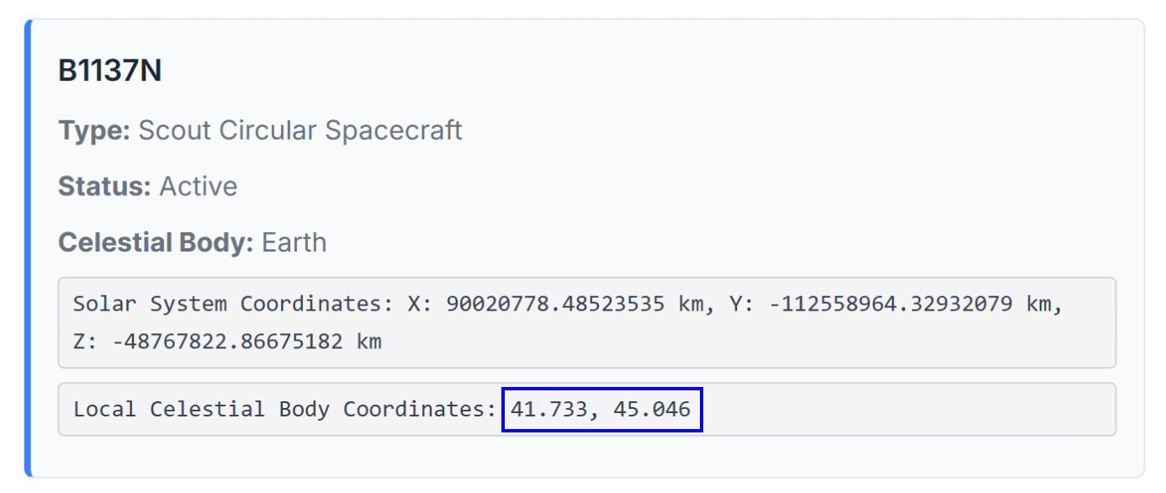This screenshot has width=1166, height=493.
Task: Click the "Y:" axis label
Action: (743, 304)
